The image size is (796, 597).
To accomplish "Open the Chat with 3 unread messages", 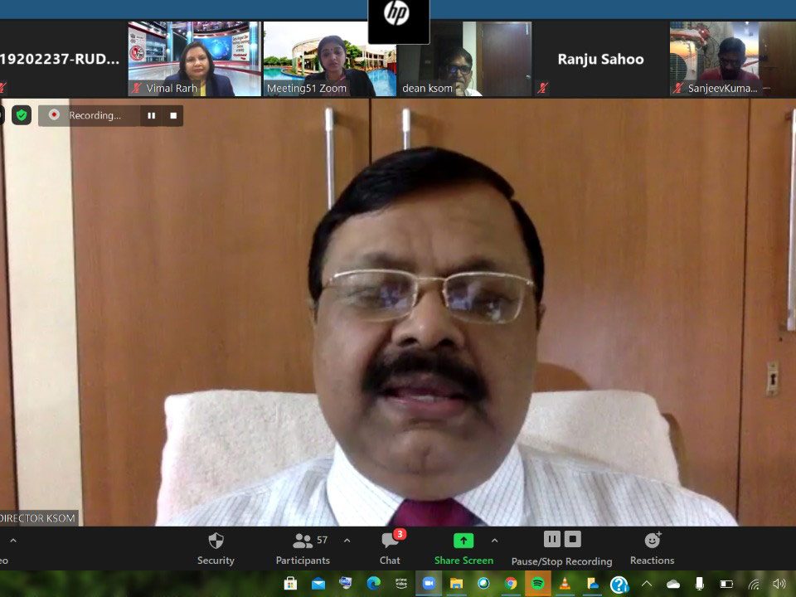I will 390,549.
